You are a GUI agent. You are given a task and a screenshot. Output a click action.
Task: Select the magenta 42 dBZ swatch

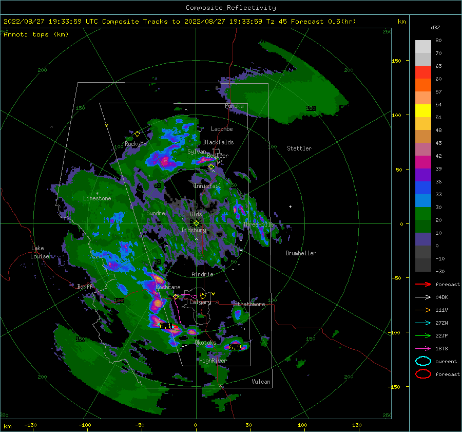[423, 162]
